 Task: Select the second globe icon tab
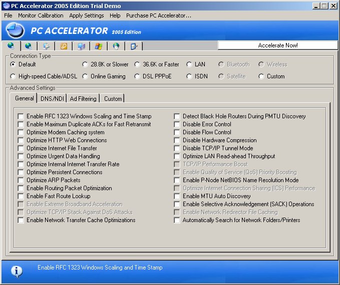pyautogui.click(x=29, y=46)
